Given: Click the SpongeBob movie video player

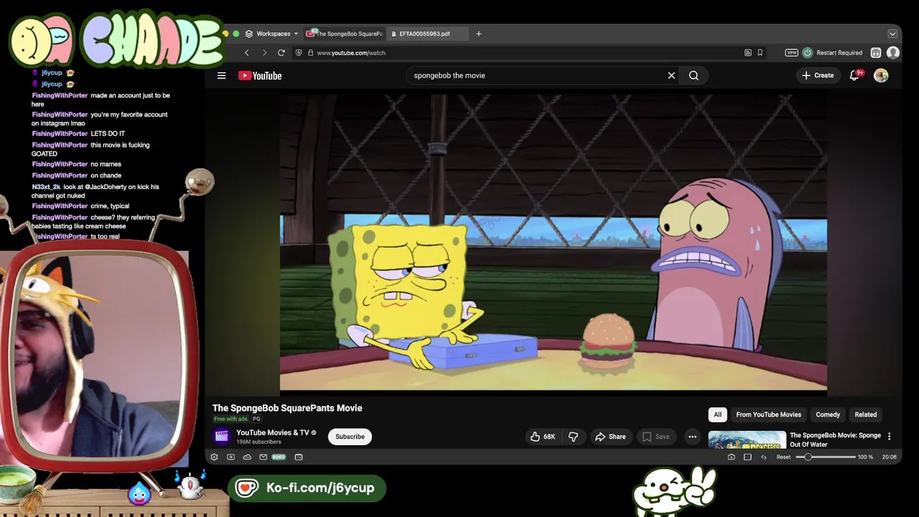Looking at the screenshot, I should pos(553,243).
